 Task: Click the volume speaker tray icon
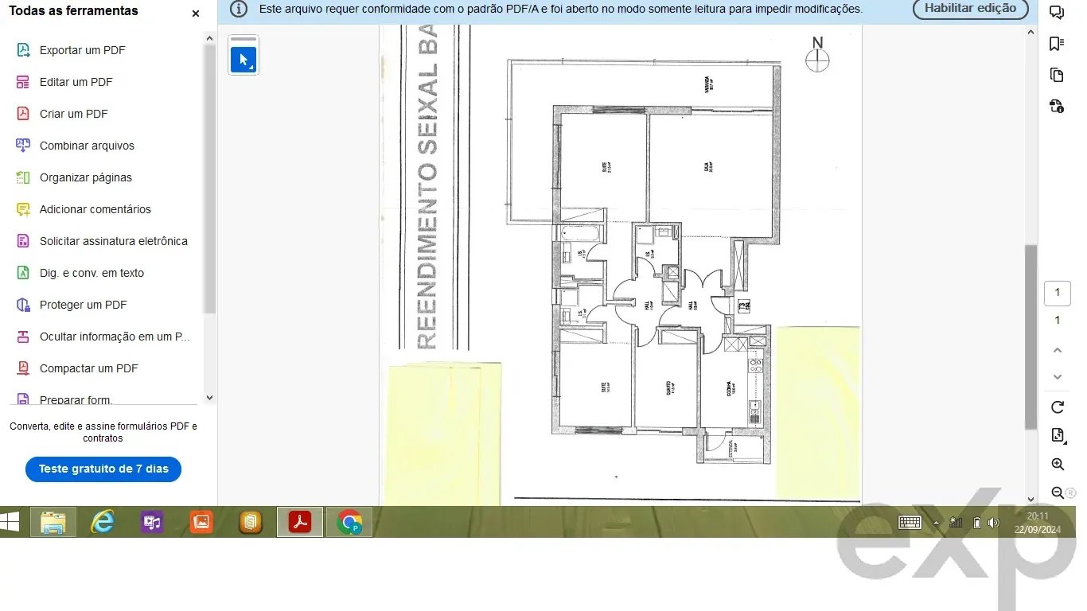(x=993, y=523)
